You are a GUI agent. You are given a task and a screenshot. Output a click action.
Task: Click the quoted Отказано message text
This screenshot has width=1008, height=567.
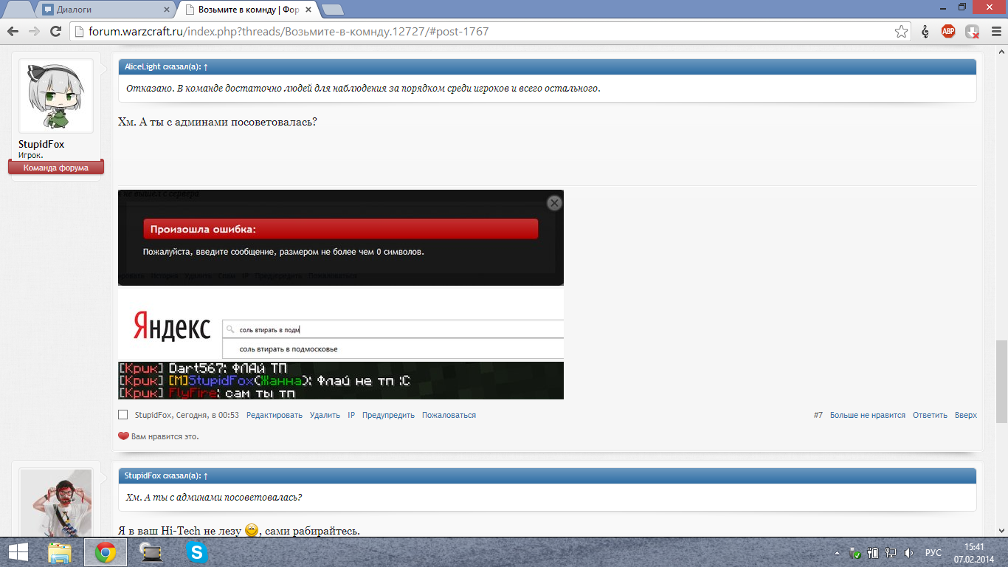363,89
